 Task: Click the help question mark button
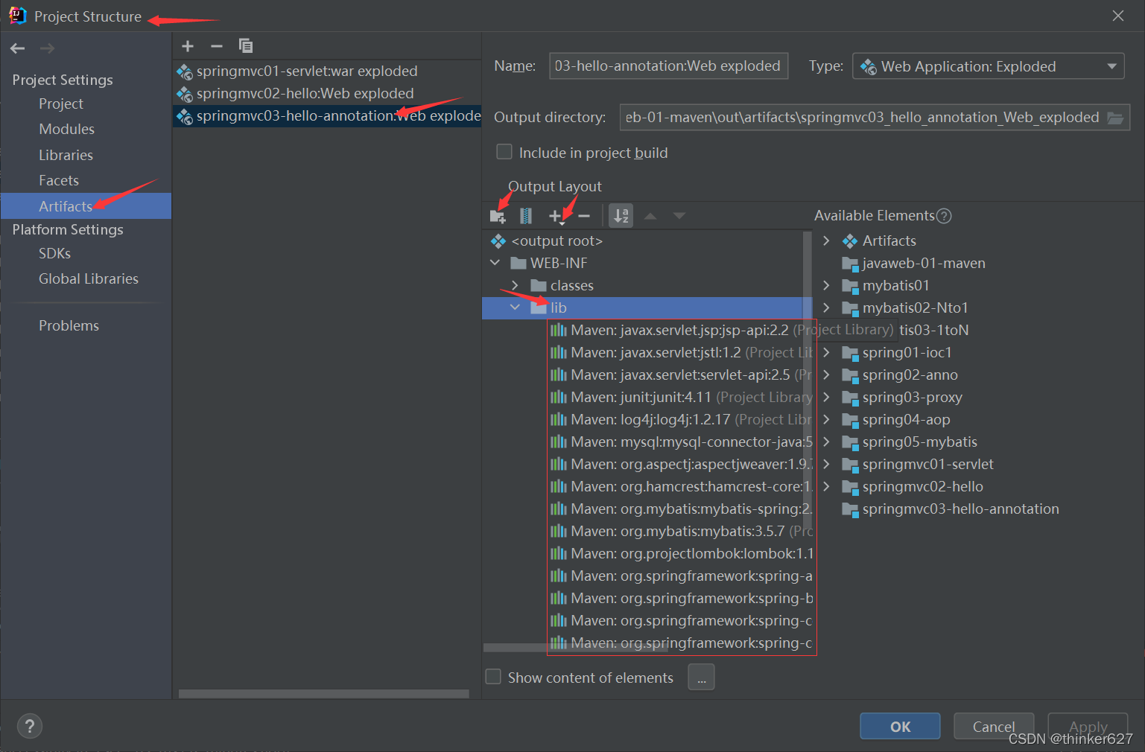[x=30, y=726]
